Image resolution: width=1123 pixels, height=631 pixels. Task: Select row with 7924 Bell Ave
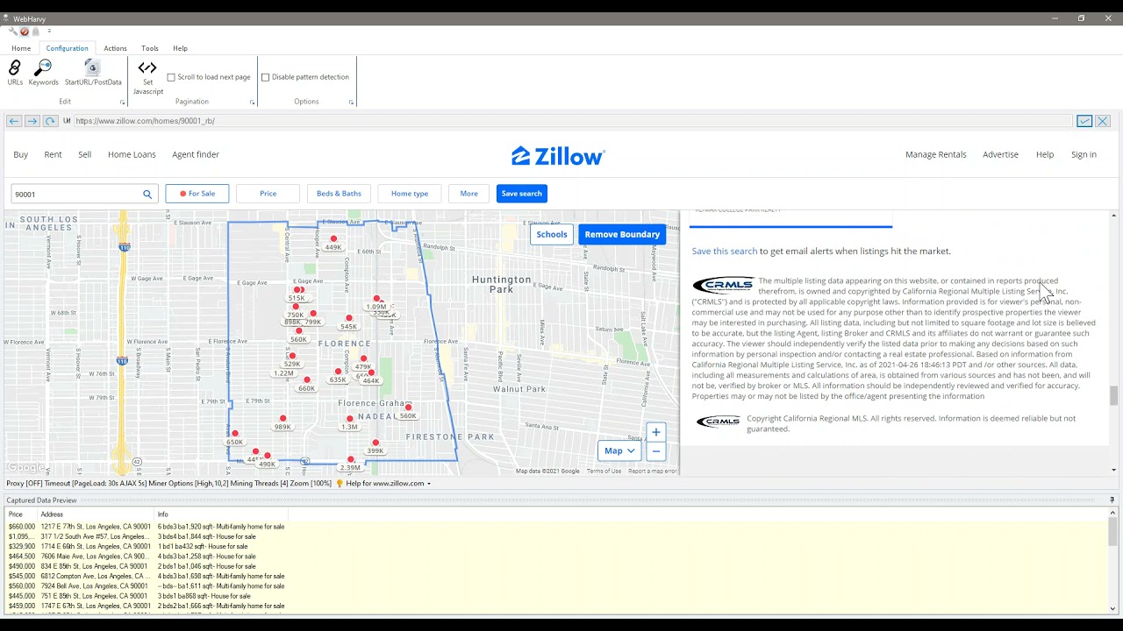coord(557,586)
